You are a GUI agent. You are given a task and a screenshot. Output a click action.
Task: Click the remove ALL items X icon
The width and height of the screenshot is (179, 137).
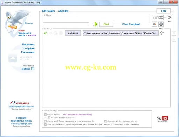[x=170, y=18]
